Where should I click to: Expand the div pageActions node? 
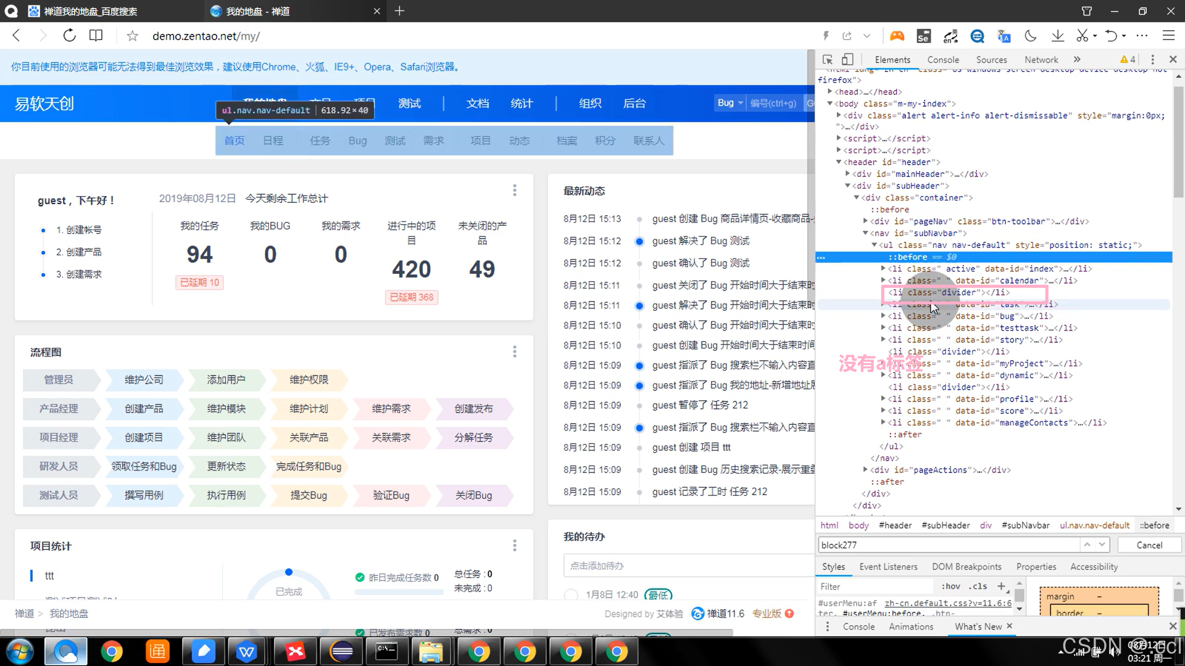point(865,470)
